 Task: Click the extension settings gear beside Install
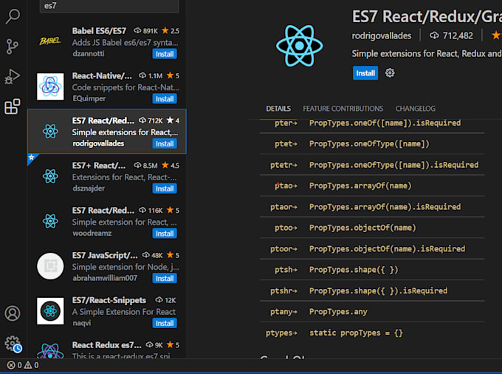(390, 73)
